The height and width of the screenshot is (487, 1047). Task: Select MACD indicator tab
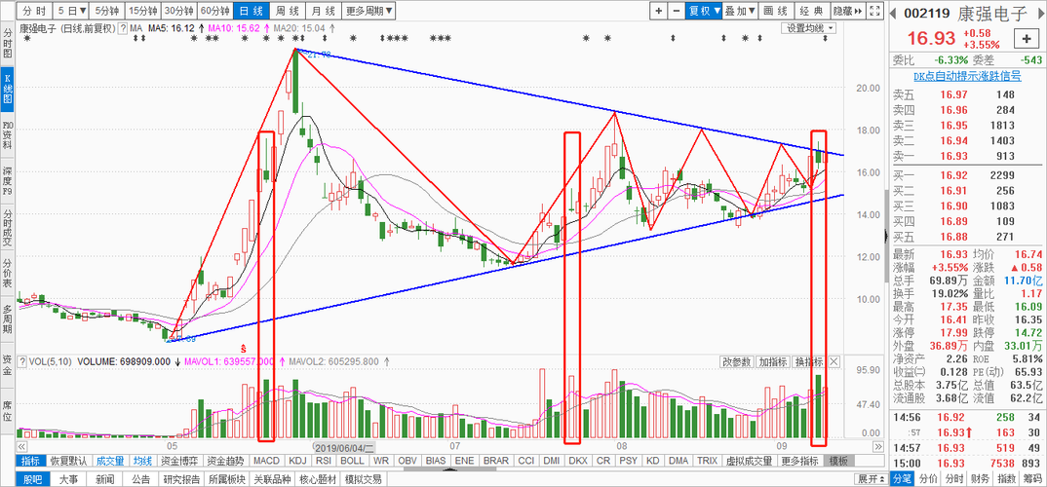(266, 461)
